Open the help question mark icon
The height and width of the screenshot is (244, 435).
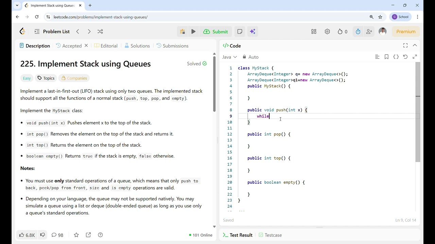(100, 235)
